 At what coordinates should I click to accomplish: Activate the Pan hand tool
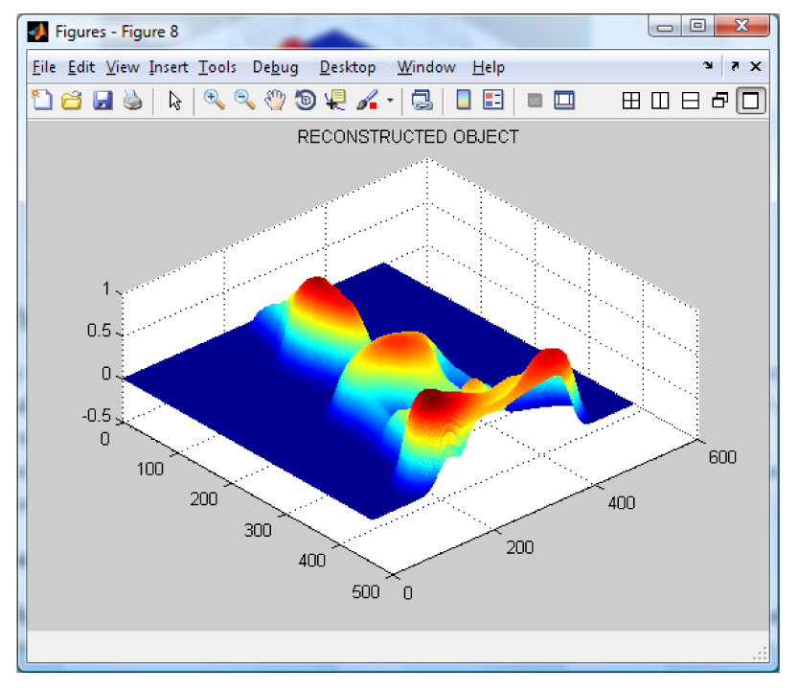[275, 100]
